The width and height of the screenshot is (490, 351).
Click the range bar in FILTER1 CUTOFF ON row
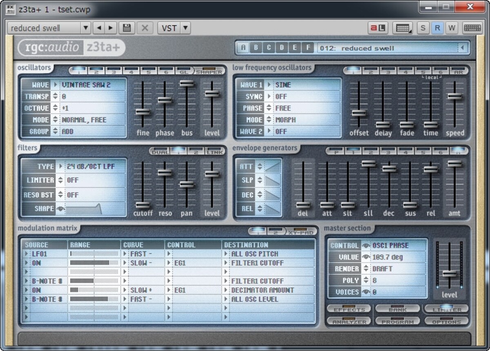94,263
